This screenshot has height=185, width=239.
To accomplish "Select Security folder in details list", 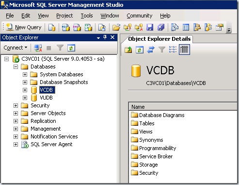I will pyautogui.click(x=149, y=173).
